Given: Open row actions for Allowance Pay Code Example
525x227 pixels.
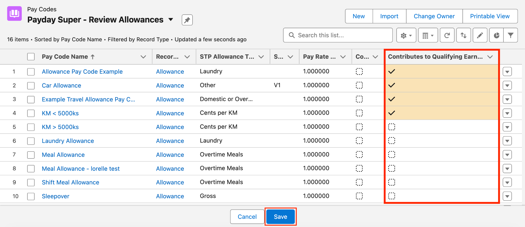Looking at the screenshot, I should 507,72.
